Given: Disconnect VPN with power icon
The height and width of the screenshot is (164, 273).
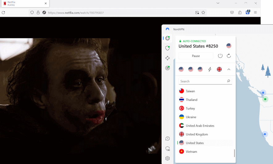Looking at the screenshot, I should click(x=220, y=56).
